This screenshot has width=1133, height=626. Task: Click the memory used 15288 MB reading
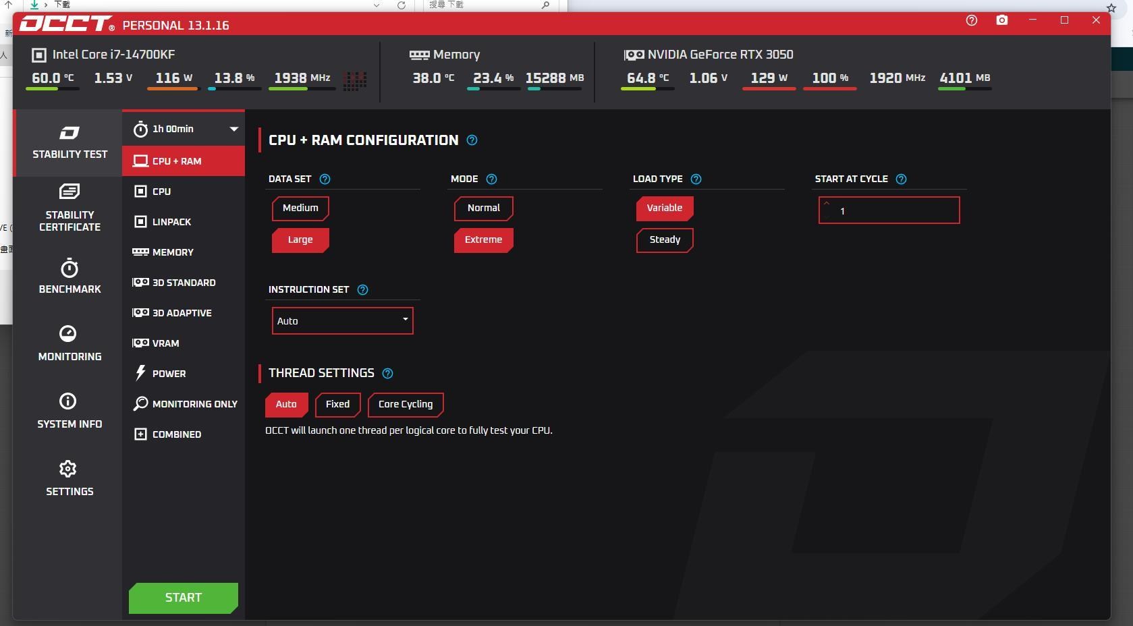(x=555, y=78)
